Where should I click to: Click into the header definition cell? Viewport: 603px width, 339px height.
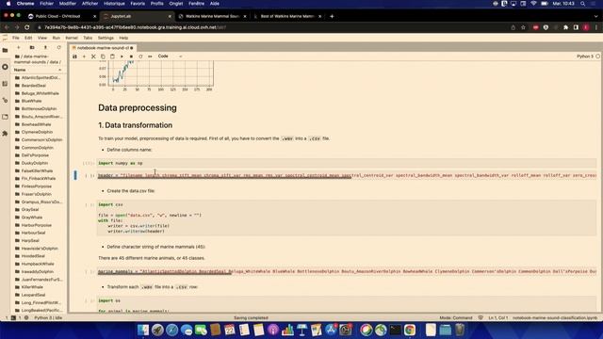(346, 175)
